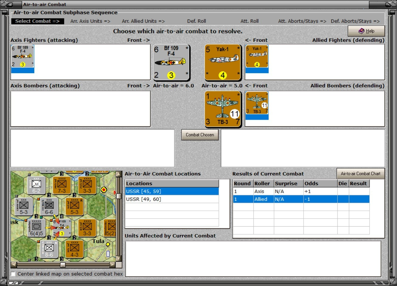Select the 6(4)5 Guderian HQ unit on map
This screenshot has height=286, width=397.
[36, 228]
